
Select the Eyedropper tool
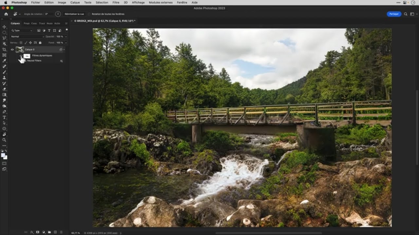4,61
